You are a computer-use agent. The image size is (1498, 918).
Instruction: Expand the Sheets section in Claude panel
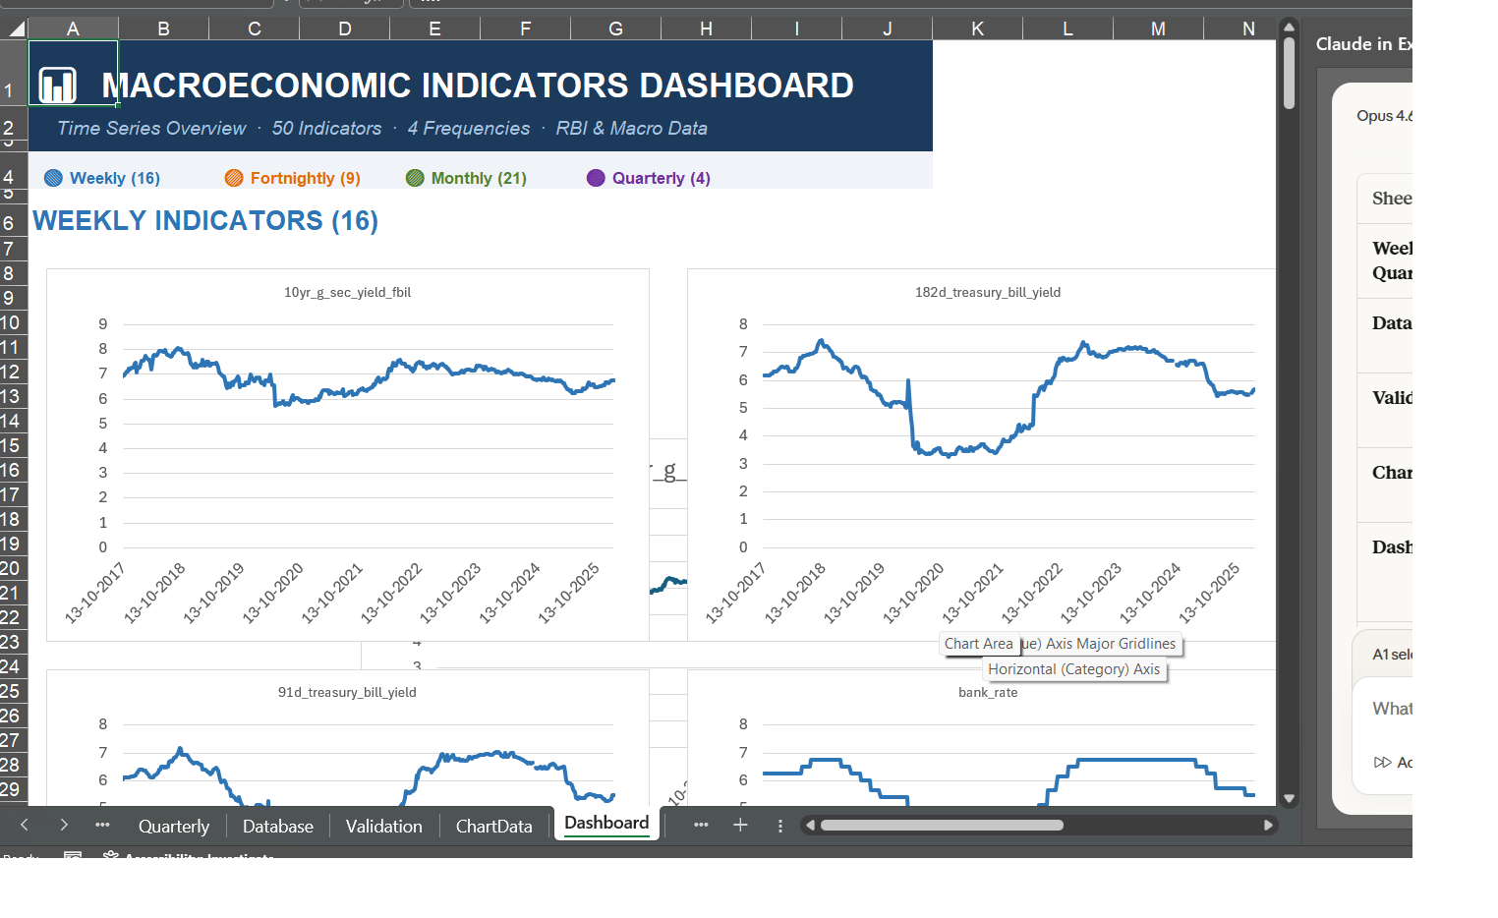(x=1390, y=198)
